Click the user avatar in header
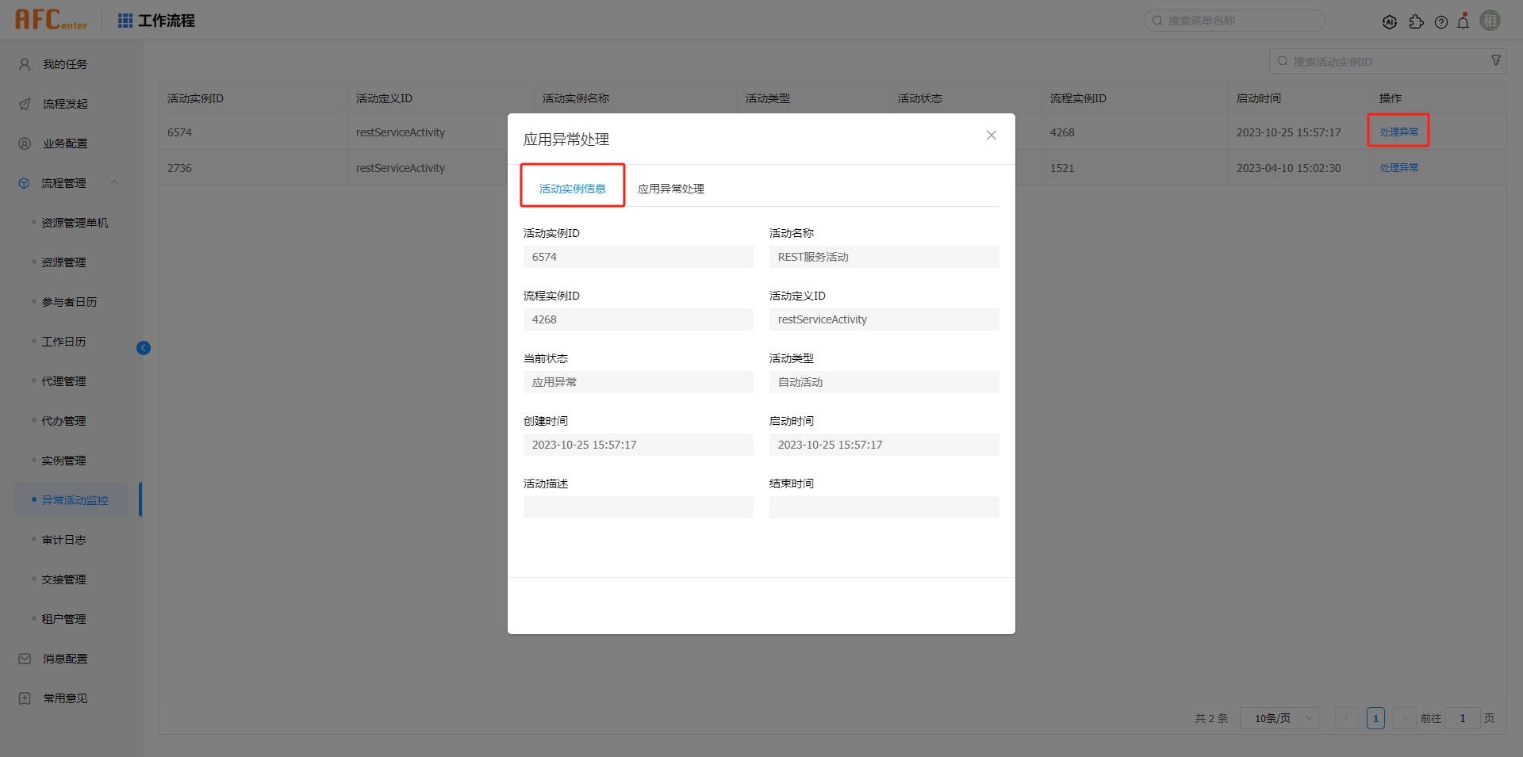 click(1490, 21)
